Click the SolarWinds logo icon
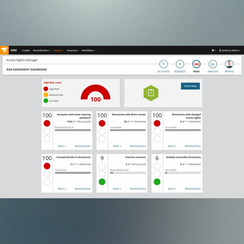 4,50
